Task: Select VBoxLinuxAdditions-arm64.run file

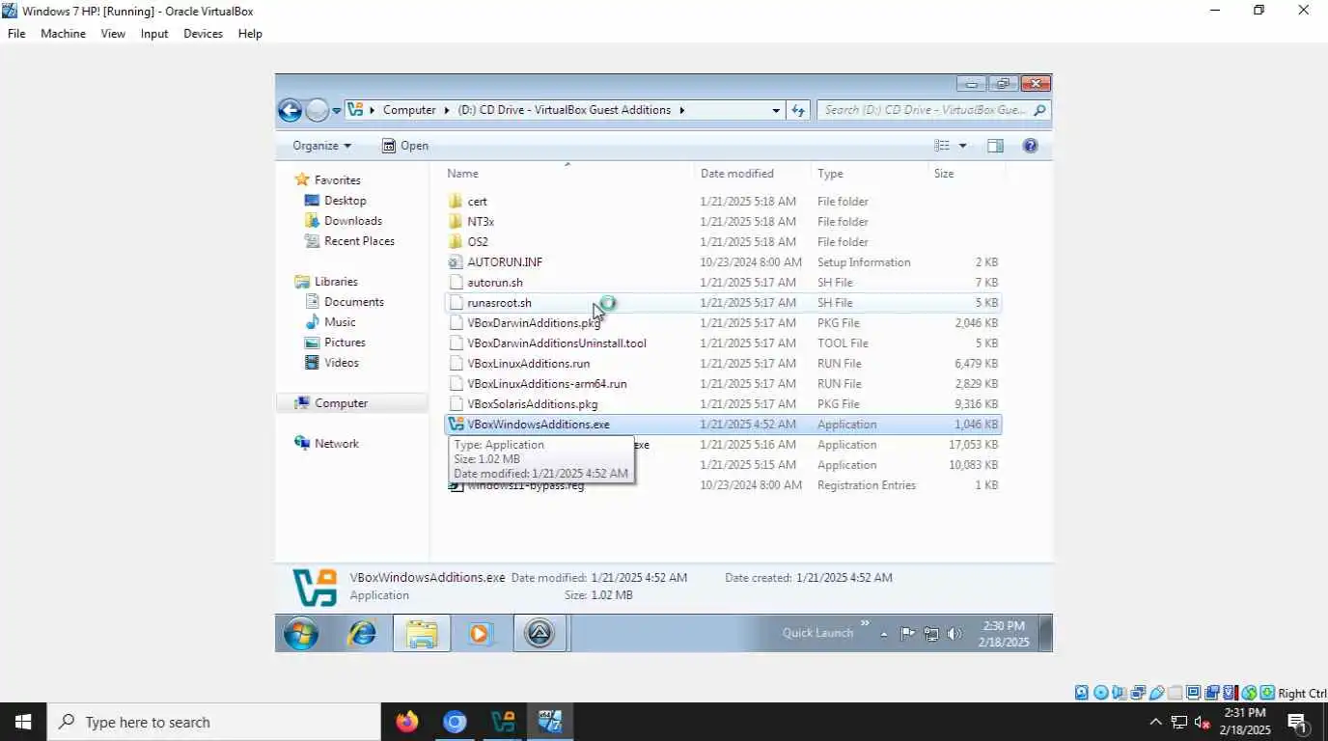Action: (x=723, y=384)
